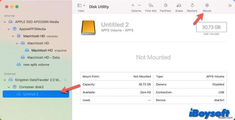Run First Aid stethoscope icon
235x120 pixels.
pyautogui.click(x=151, y=5)
